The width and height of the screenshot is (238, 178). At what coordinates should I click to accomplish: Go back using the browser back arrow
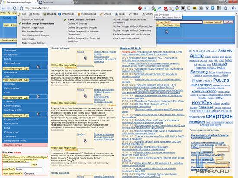pyautogui.click(x=3, y=8)
